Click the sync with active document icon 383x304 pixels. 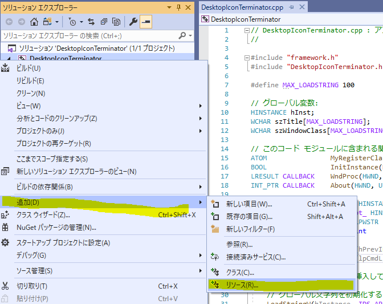tap(91, 22)
